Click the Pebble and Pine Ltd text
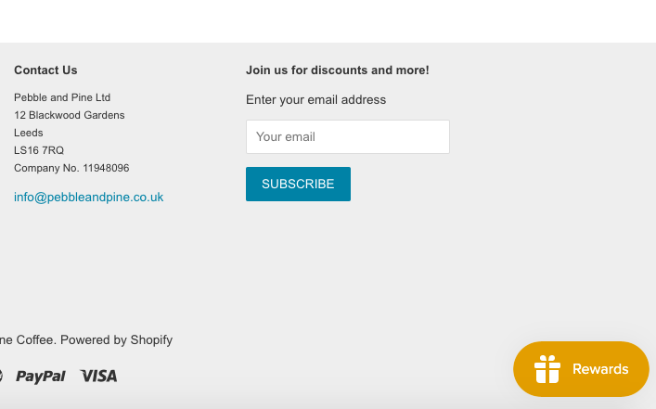 click(x=62, y=97)
